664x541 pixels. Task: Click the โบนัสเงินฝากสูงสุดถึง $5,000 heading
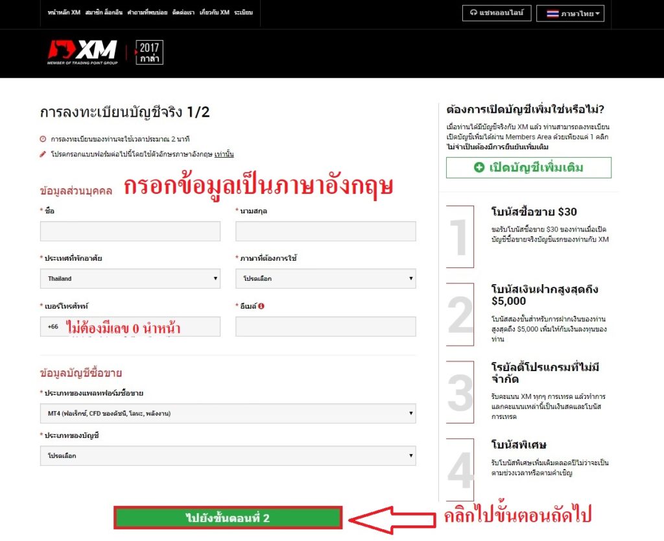[545, 295]
